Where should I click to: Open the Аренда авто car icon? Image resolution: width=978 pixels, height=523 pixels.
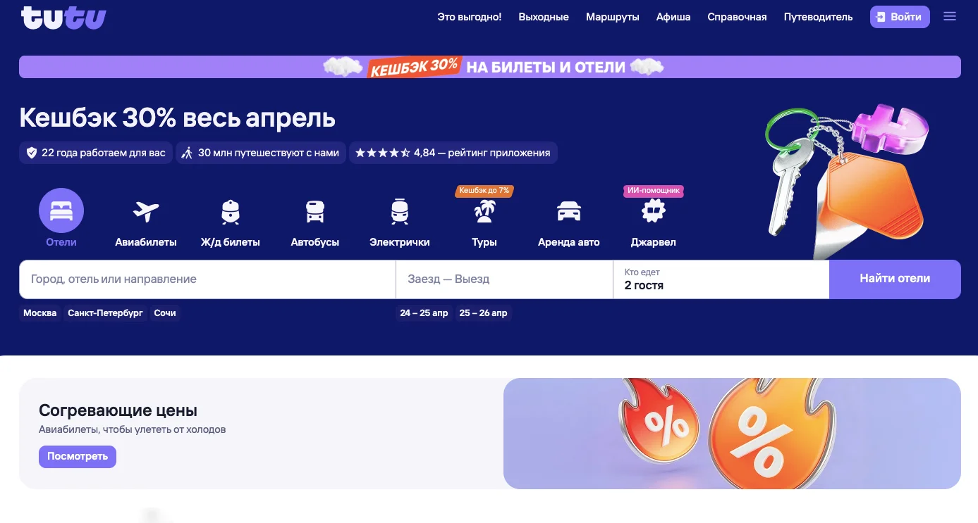click(569, 211)
